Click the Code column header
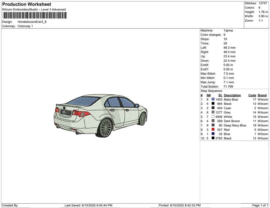This screenshot has width=270, height=208. 252,95
